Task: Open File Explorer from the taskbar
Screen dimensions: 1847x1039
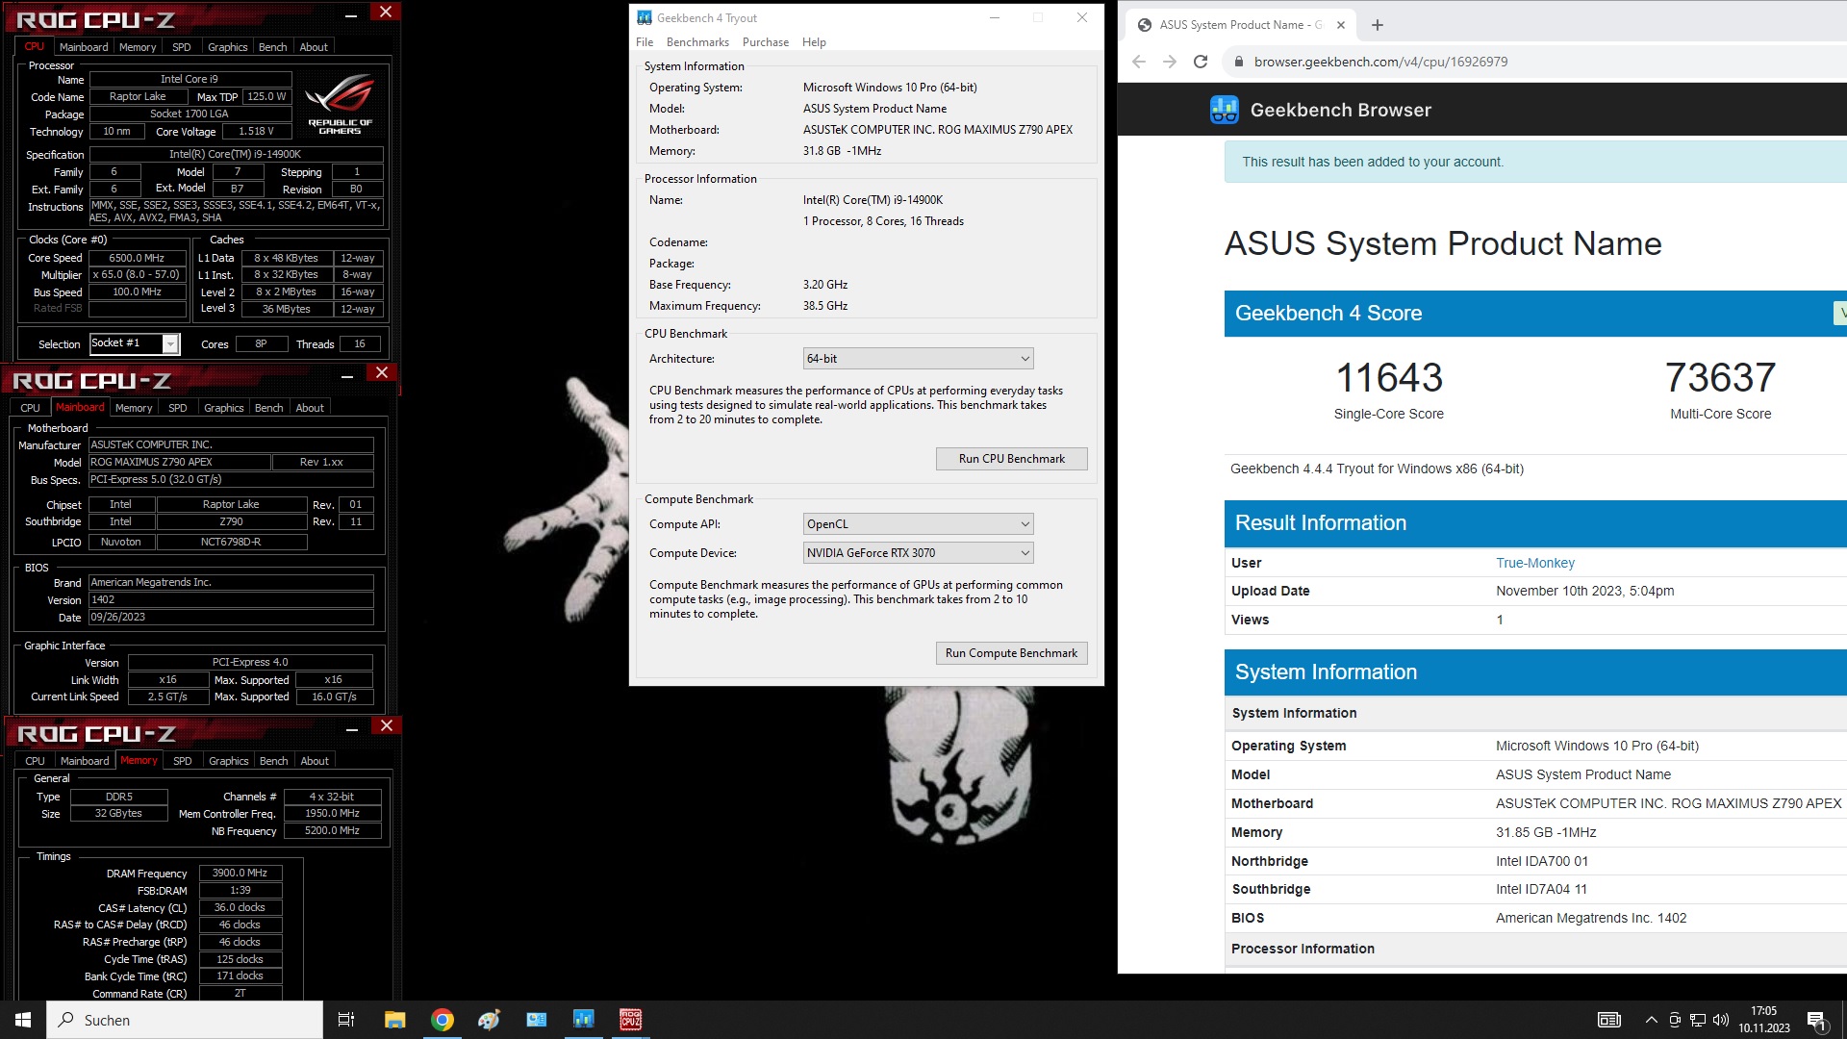Action: tap(395, 1020)
